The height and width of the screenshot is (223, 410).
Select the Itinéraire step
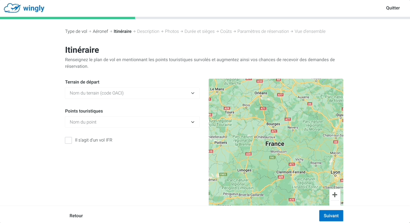(x=123, y=31)
